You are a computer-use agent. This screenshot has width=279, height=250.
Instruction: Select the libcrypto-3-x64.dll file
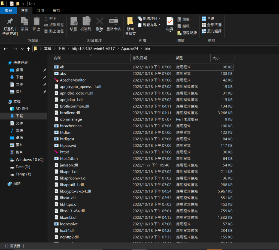[143, 191]
